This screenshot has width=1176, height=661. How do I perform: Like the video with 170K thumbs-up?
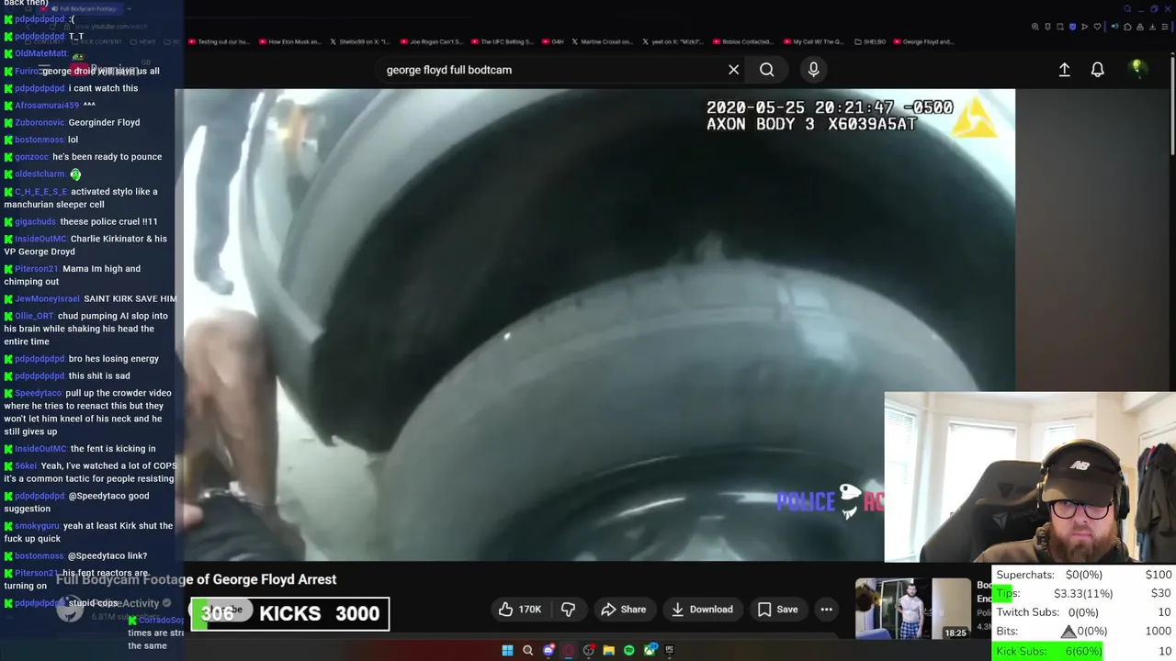pos(519,610)
